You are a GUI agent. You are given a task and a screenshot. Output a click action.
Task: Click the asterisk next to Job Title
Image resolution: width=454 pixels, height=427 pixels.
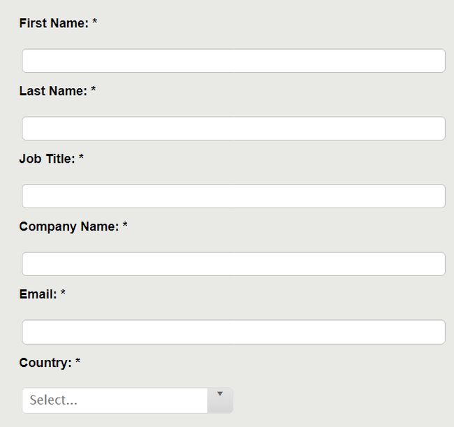point(81,158)
